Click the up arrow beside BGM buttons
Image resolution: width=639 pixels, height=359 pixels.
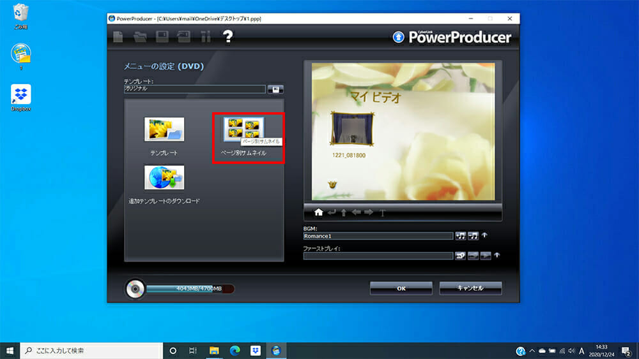(484, 235)
